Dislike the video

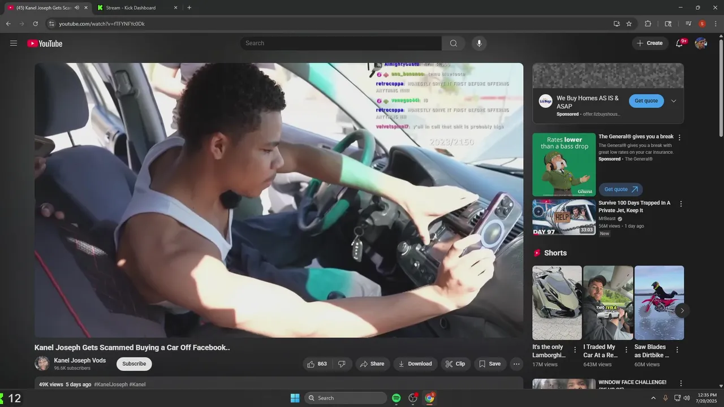342,364
